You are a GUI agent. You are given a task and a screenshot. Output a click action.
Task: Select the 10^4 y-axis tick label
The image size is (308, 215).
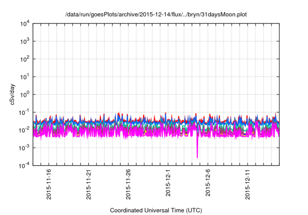tap(24, 24)
